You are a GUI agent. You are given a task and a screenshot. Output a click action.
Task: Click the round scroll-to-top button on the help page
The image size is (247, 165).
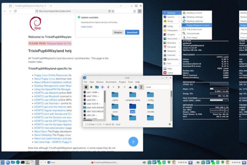click(133, 142)
